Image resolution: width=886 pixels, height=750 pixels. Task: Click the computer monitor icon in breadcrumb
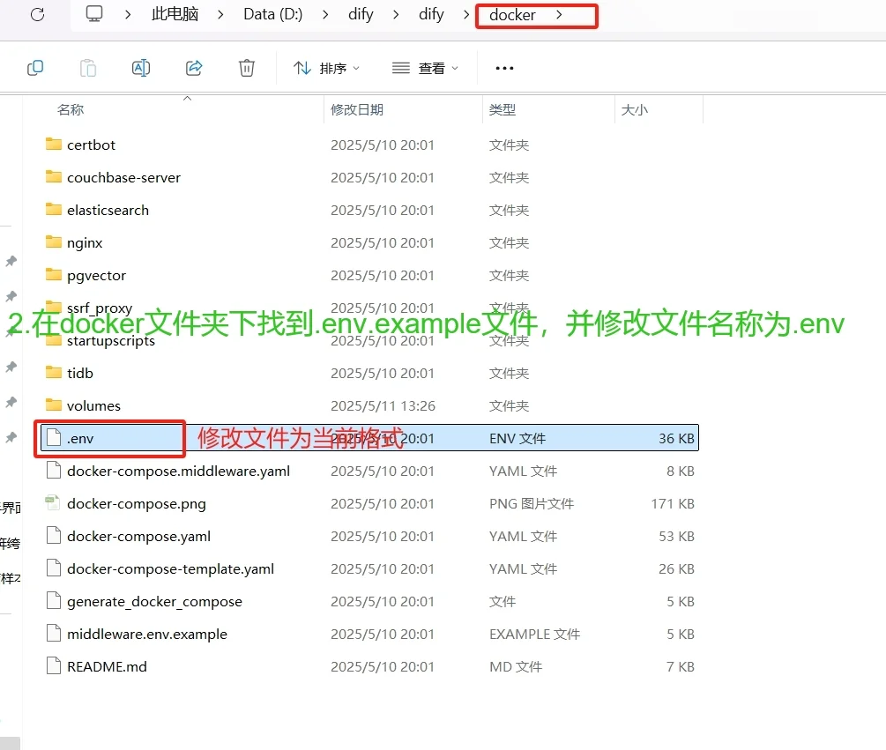93,13
